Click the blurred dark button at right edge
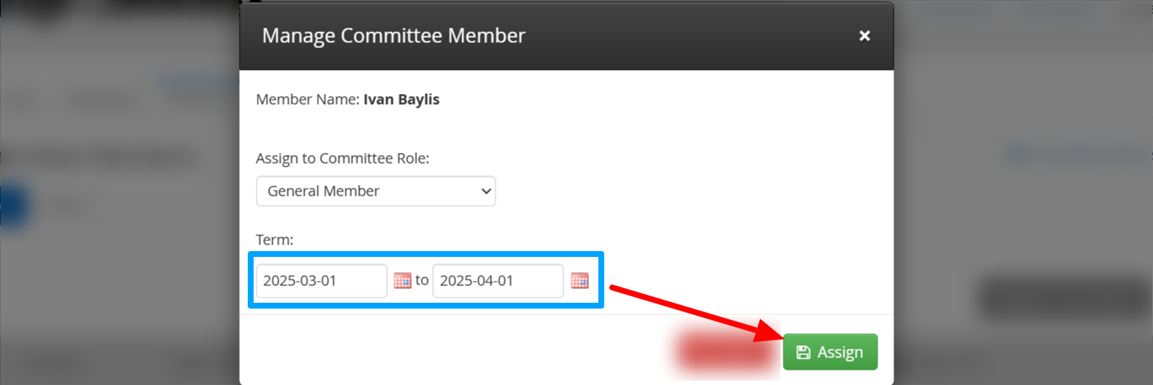Screen dimensions: 1153x385 tap(1064, 297)
